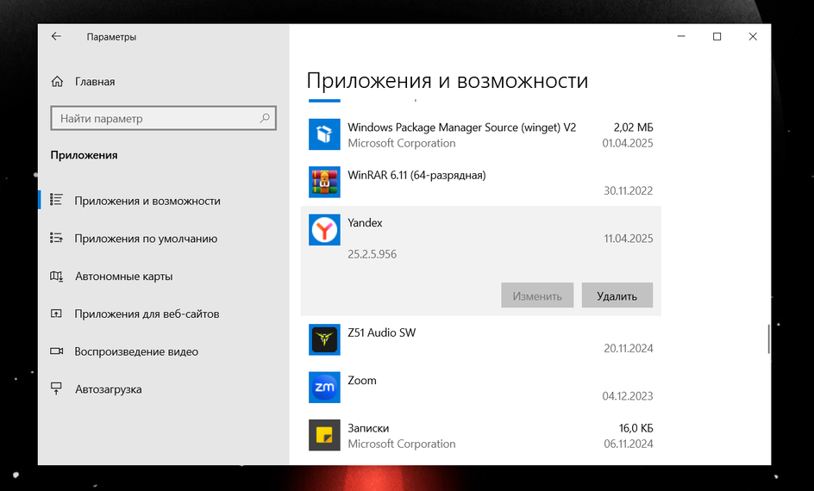
Task: Click the Windows Package Manager Source app icon
Action: (324, 134)
